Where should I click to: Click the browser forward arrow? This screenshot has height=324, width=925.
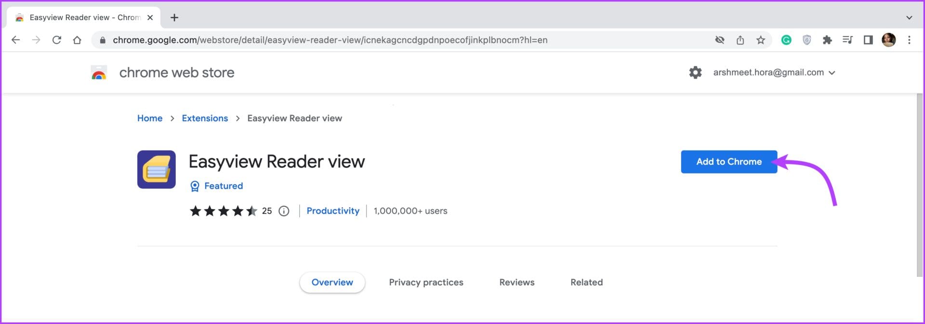36,40
